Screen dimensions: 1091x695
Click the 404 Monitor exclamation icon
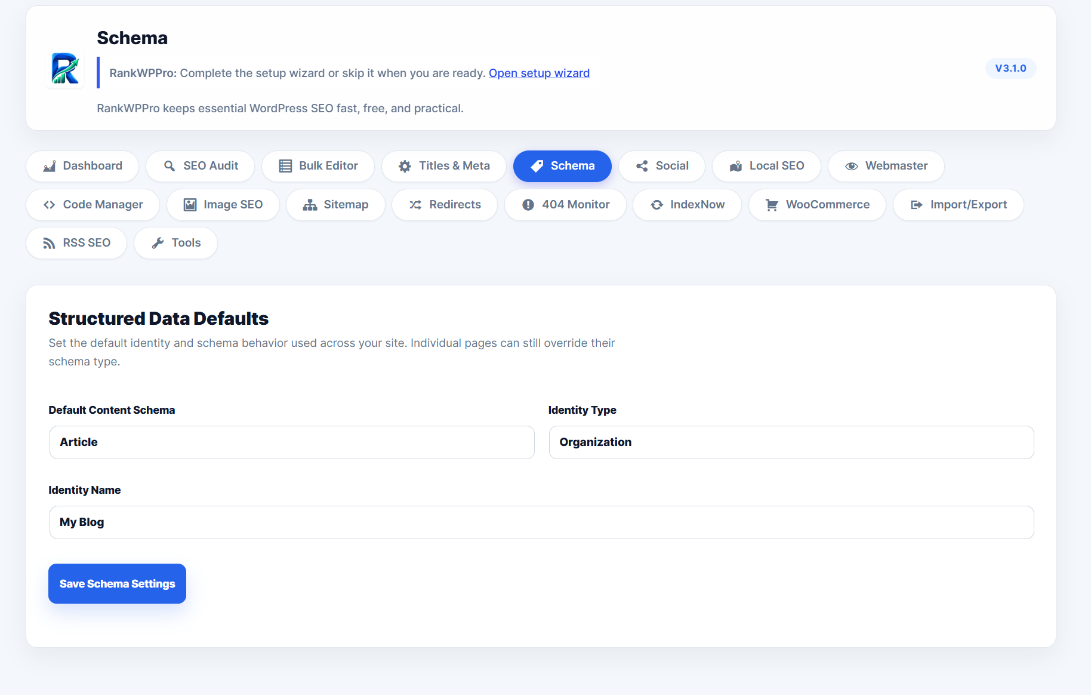coord(528,205)
